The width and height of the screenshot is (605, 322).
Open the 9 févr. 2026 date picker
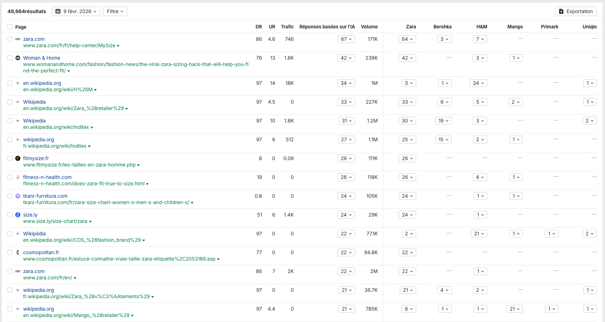click(x=76, y=11)
